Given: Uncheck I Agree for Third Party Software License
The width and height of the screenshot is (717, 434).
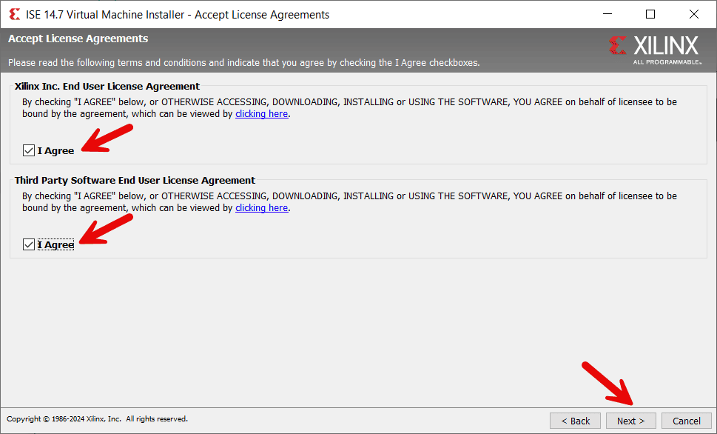Looking at the screenshot, I should pyautogui.click(x=28, y=244).
